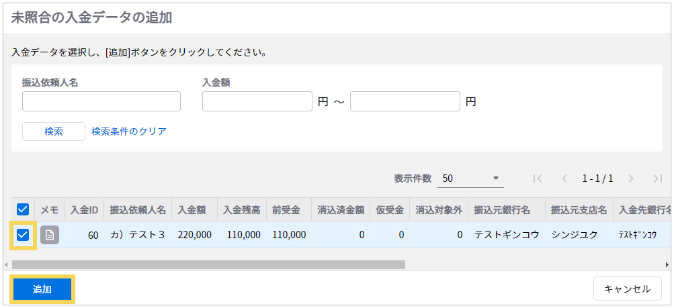Go to the previous results page
The height and width of the screenshot is (308, 674).
coord(564,178)
